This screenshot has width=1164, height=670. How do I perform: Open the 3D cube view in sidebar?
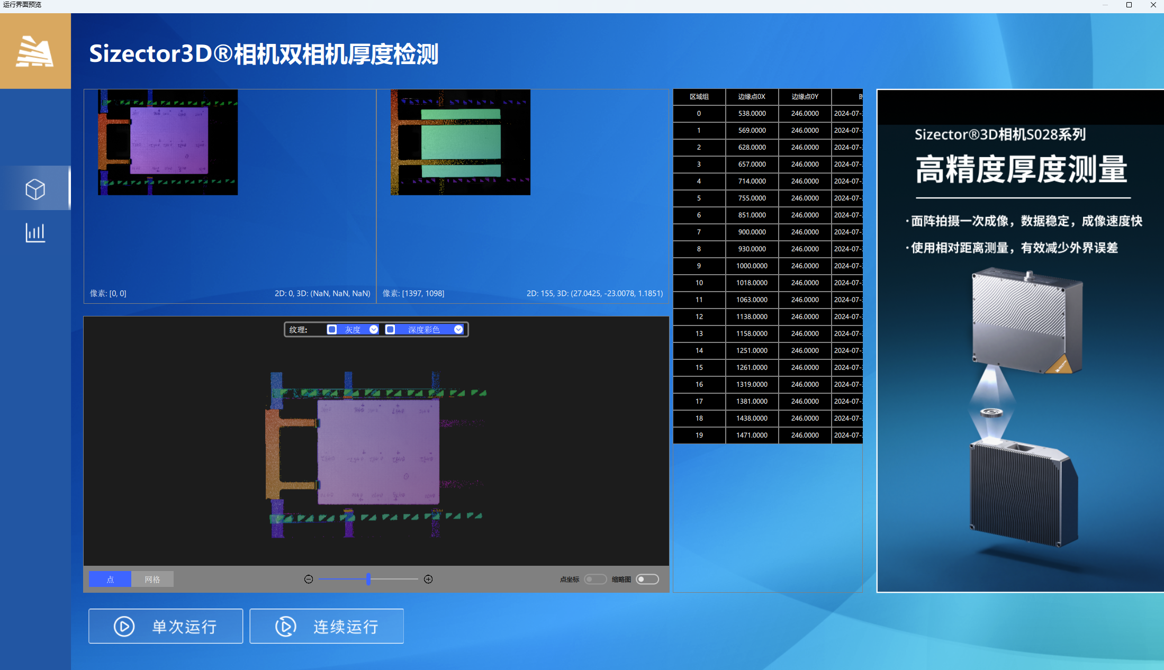tap(35, 189)
